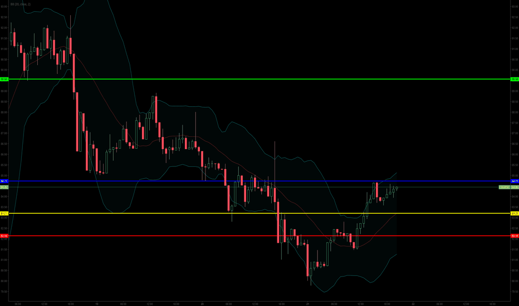Click the yellow price tag on left axis
The width and height of the screenshot is (519, 306).
click(4, 214)
